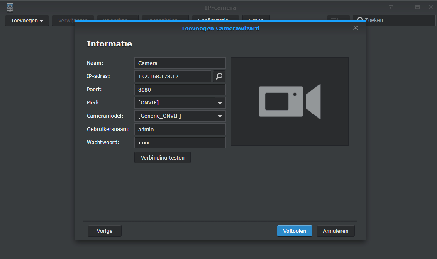Select the Wachtwoord password field

click(180, 143)
